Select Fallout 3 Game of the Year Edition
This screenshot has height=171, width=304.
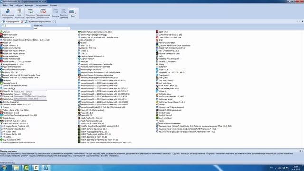click(x=15, y=110)
